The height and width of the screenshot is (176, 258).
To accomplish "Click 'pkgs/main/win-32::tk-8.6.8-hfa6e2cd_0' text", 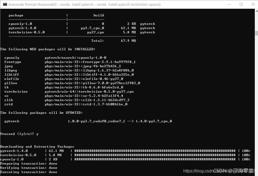I will click(x=84, y=87).
